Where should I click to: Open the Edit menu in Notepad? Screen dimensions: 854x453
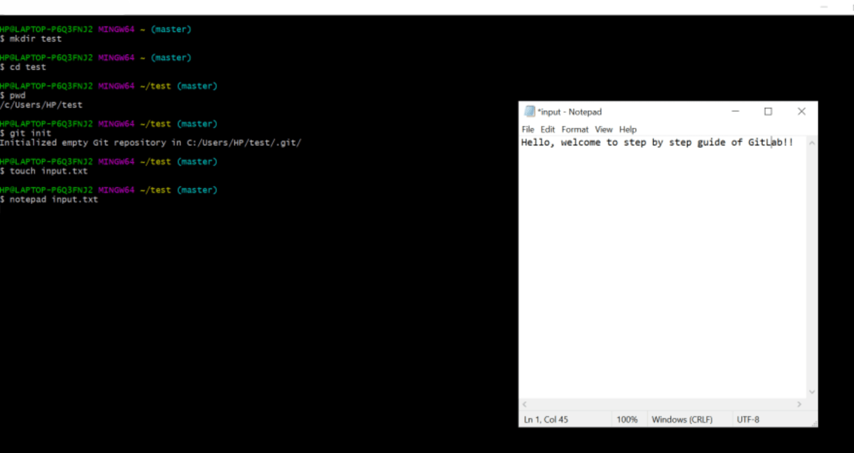click(547, 129)
